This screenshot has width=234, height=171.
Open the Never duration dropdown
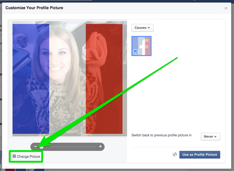pyautogui.click(x=210, y=137)
